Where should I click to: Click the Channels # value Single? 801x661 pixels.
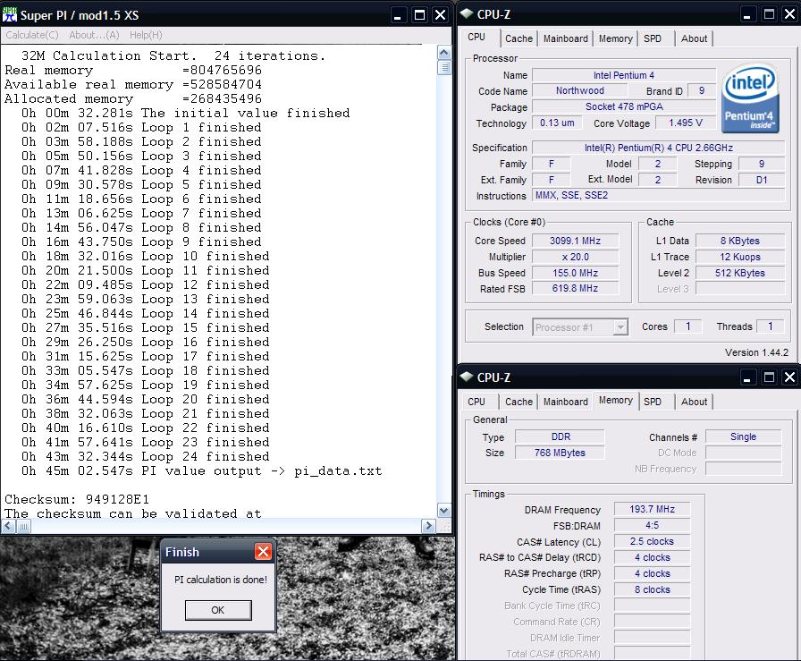tap(743, 436)
